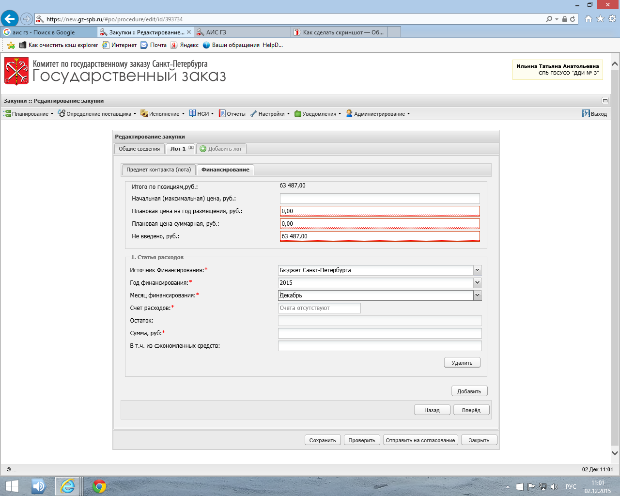This screenshot has height=496, width=620.
Task: Refresh the page with the reload icon
Action: (573, 19)
